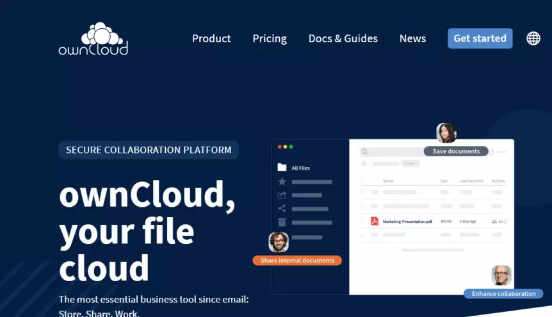The height and width of the screenshot is (317, 552).
Task: Click the archive box icon in sidebar
Action: pyautogui.click(x=282, y=222)
